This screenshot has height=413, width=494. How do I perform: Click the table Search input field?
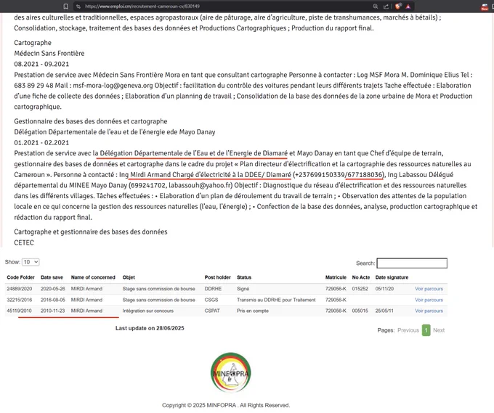click(412, 263)
